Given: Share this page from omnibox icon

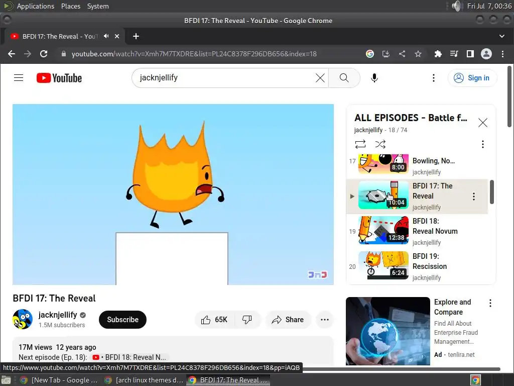Looking at the screenshot, I should pyautogui.click(x=402, y=54).
